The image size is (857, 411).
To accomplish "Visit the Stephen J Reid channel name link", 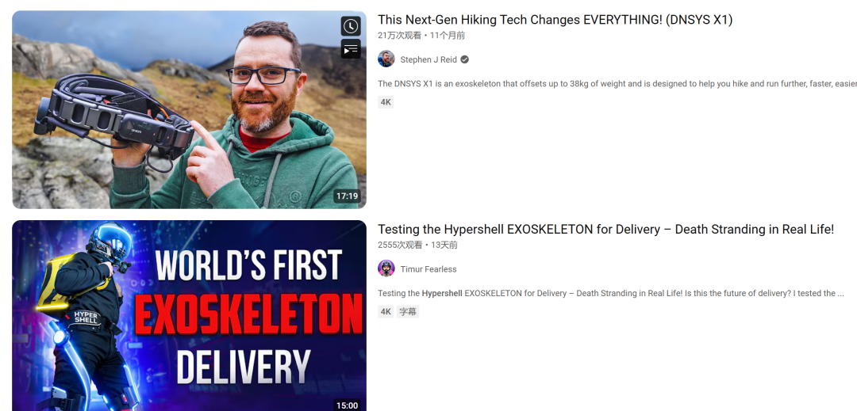I will point(428,59).
